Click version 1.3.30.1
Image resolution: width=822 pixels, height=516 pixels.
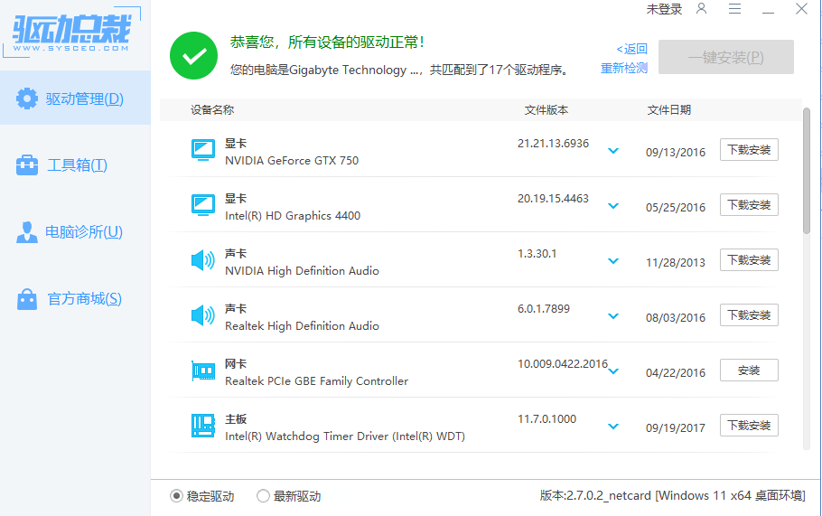[537, 253]
